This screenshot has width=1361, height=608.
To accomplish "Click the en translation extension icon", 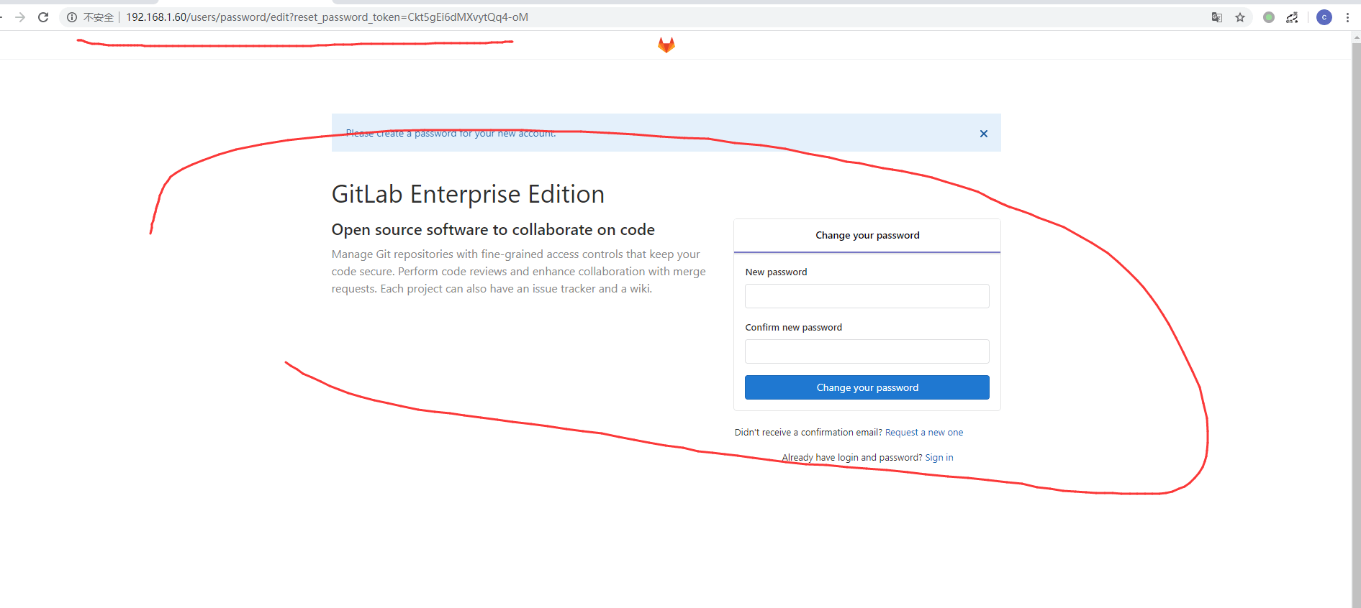I will [x=1293, y=17].
